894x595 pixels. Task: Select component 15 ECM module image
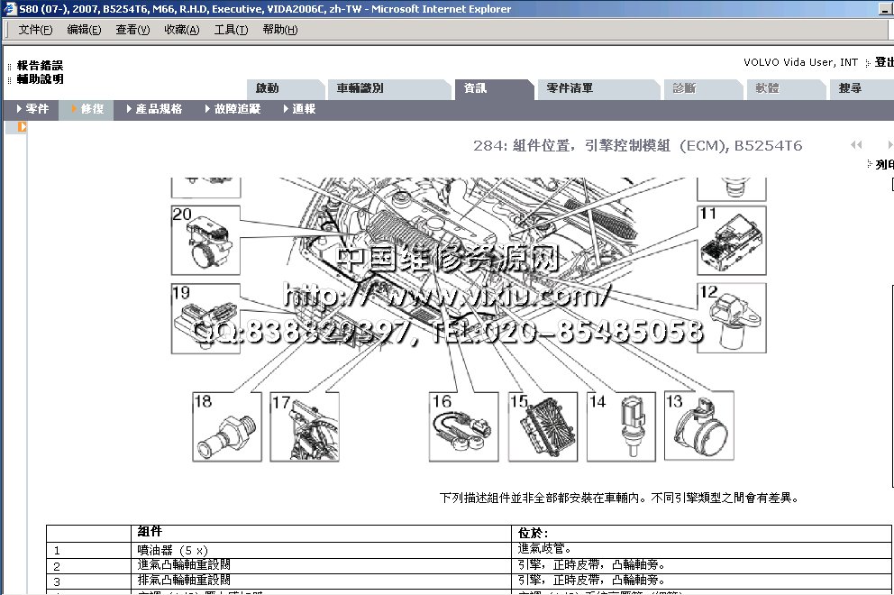tap(543, 426)
